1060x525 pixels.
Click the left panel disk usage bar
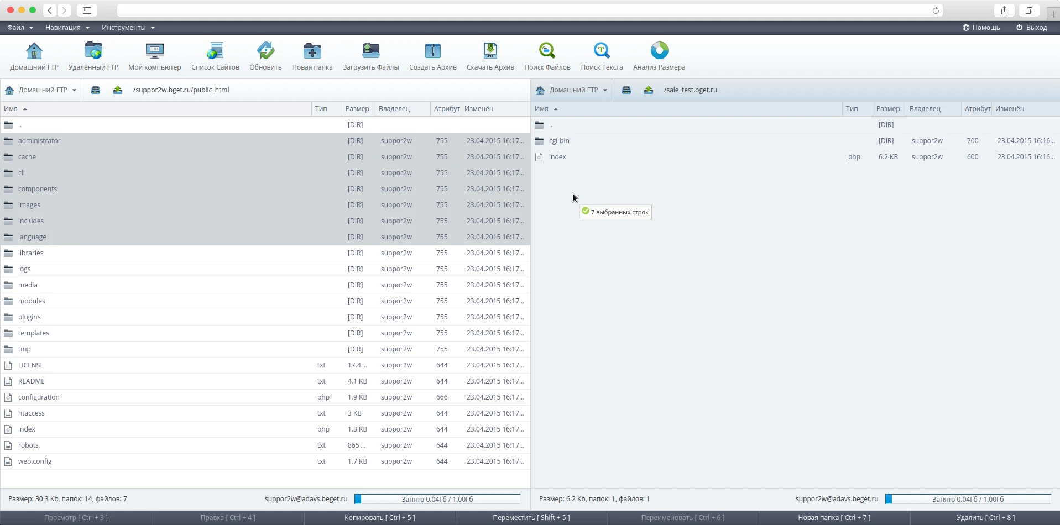437,499
